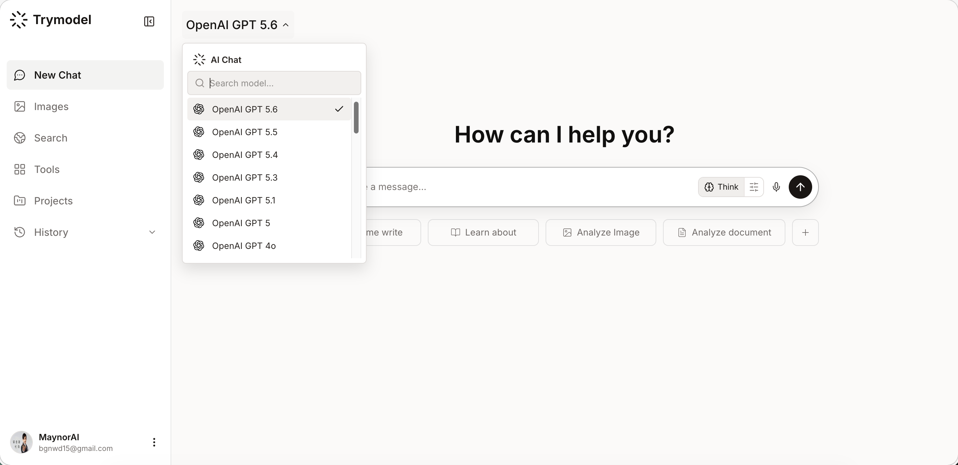Open the Tools page
The width and height of the screenshot is (958, 465).
coord(85,169)
